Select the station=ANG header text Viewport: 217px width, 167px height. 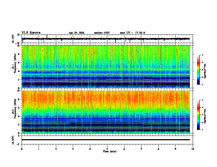[102, 33]
